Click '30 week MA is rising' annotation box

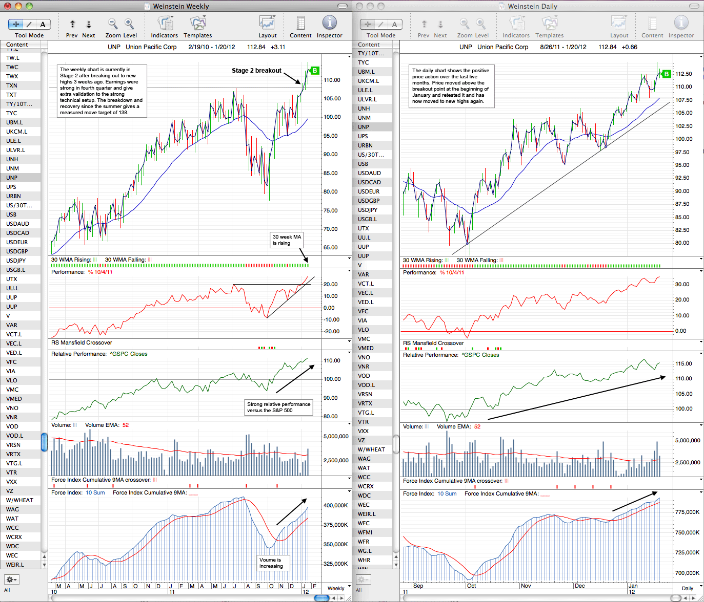287,240
